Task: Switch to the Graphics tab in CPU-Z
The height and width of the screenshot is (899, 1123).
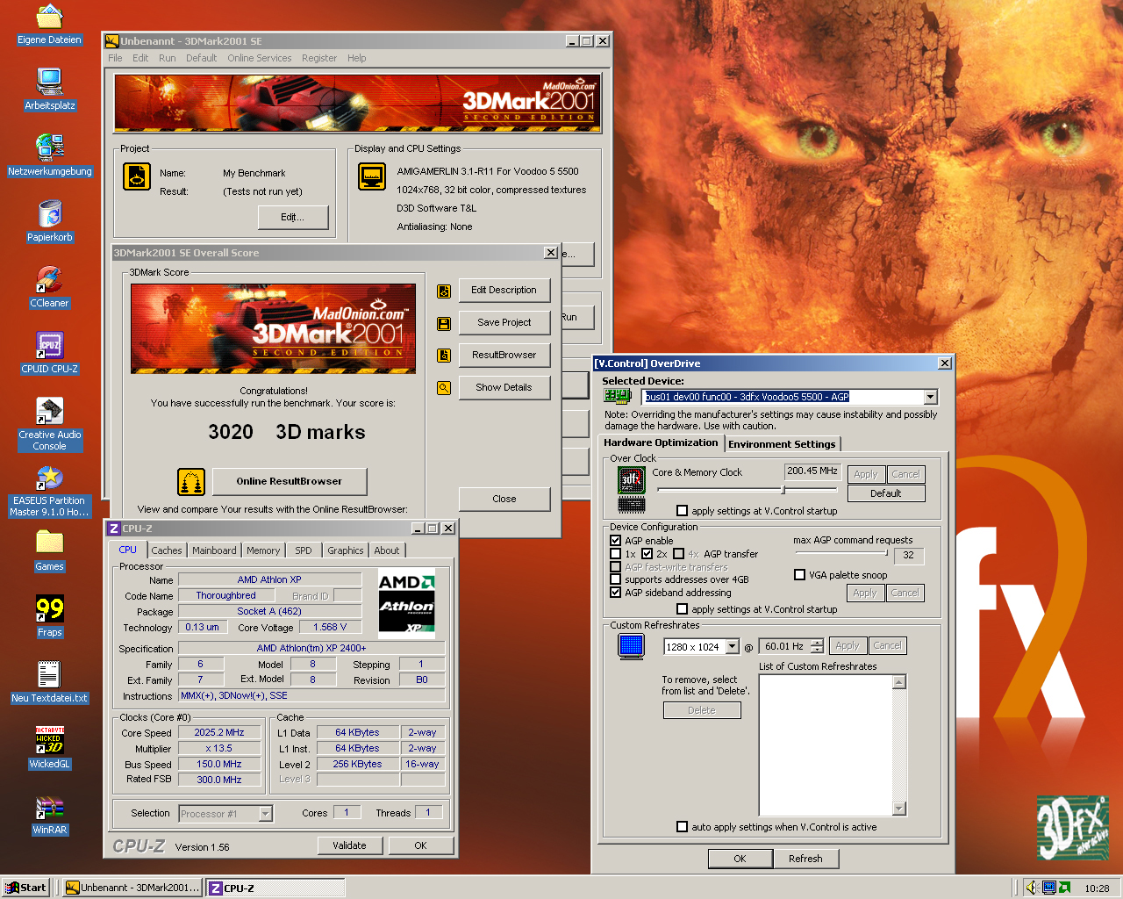Action: pos(346,550)
